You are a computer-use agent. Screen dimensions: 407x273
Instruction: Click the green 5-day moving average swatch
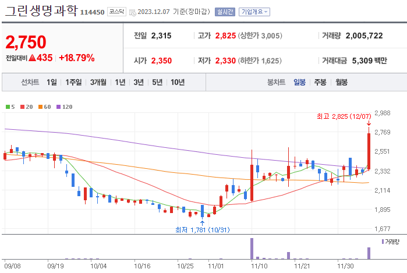click(x=8, y=107)
